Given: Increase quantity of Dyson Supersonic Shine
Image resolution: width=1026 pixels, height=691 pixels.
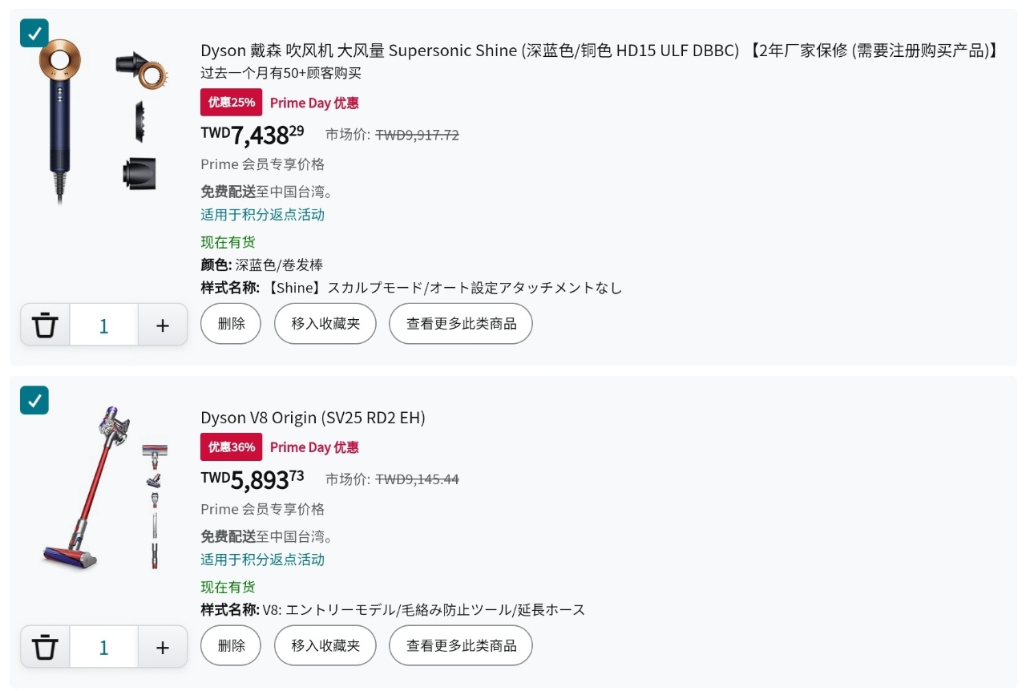Looking at the screenshot, I should click(163, 325).
